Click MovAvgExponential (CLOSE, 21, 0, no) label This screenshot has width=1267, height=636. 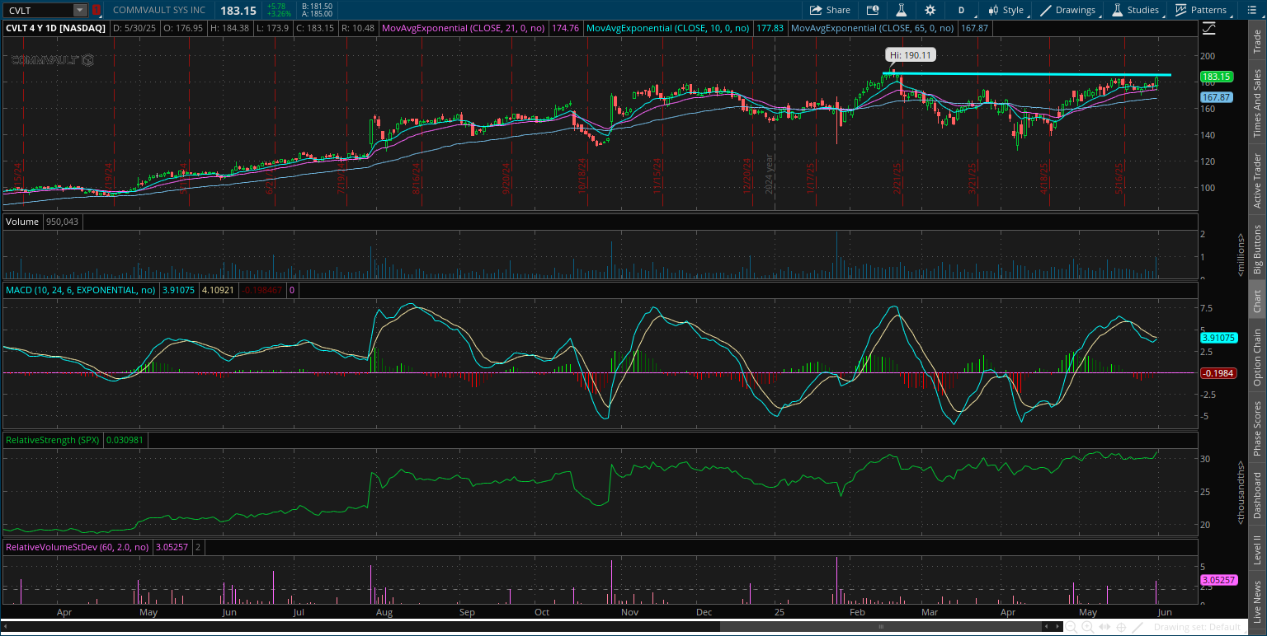pos(463,28)
